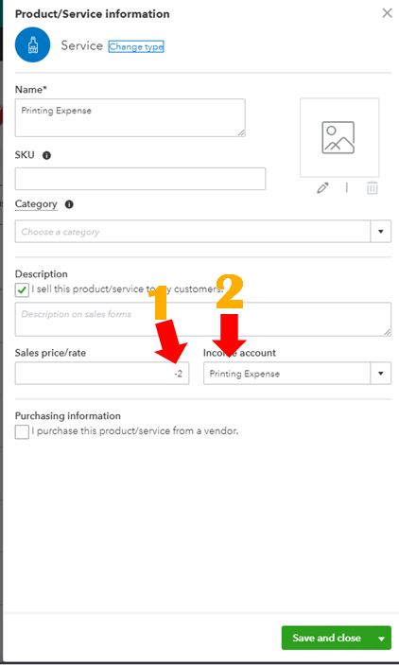This screenshot has width=399, height=665.
Task: Focus the Sales price/rate field
Action: pyautogui.click(x=102, y=374)
